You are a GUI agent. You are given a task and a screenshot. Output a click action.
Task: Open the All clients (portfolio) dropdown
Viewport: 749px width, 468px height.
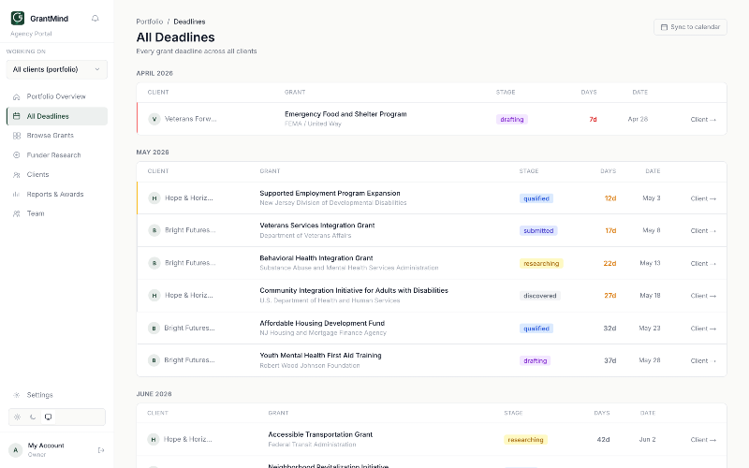pos(57,69)
